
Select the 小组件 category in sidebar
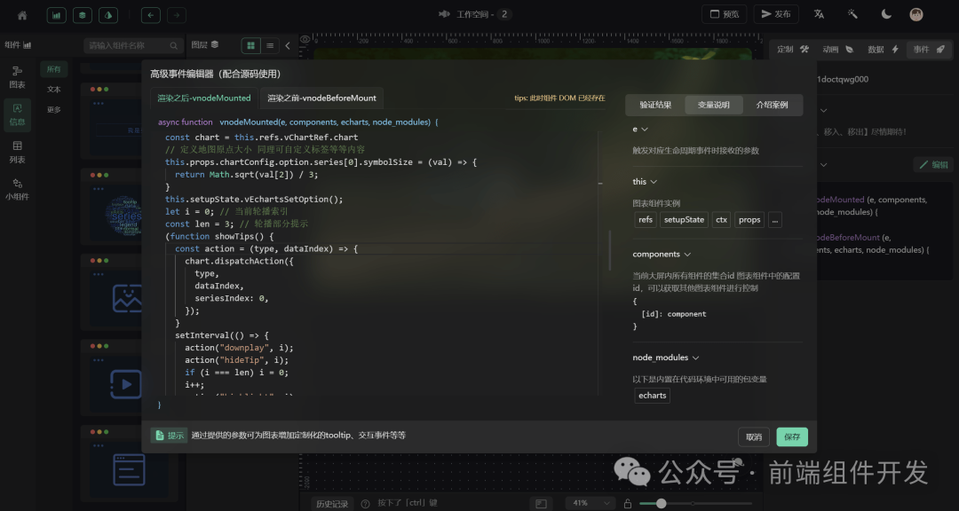tap(17, 190)
